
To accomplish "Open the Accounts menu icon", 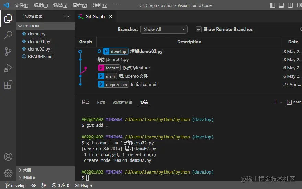I will pyautogui.click(x=8, y=157).
